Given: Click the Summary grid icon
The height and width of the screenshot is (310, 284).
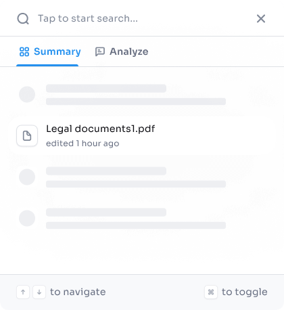Looking at the screenshot, I should tap(24, 51).
